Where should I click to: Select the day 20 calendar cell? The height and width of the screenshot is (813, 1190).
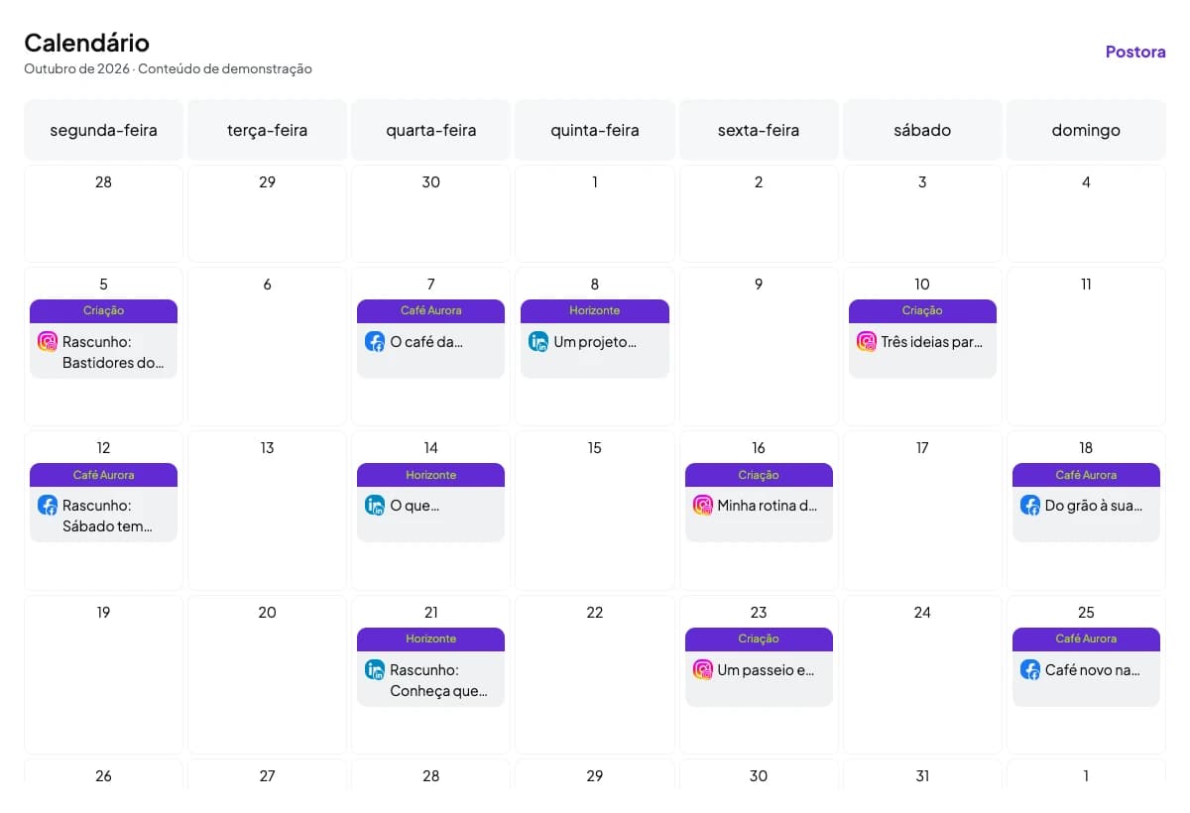pos(267,674)
